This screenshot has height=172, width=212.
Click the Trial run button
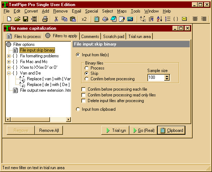[x=115, y=130]
